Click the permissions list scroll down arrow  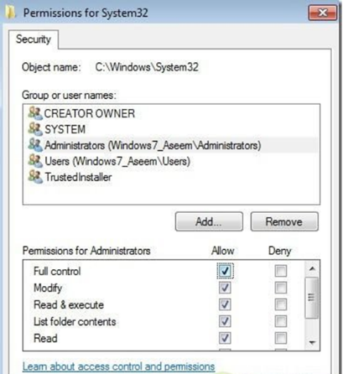(x=312, y=342)
